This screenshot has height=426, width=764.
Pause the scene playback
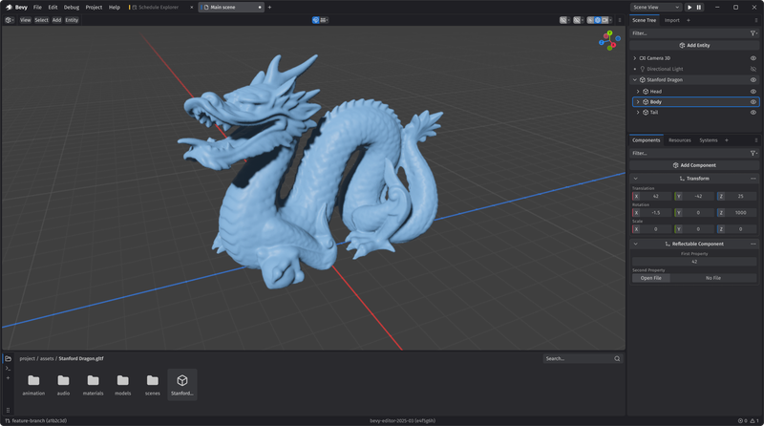tap(699, 7)
